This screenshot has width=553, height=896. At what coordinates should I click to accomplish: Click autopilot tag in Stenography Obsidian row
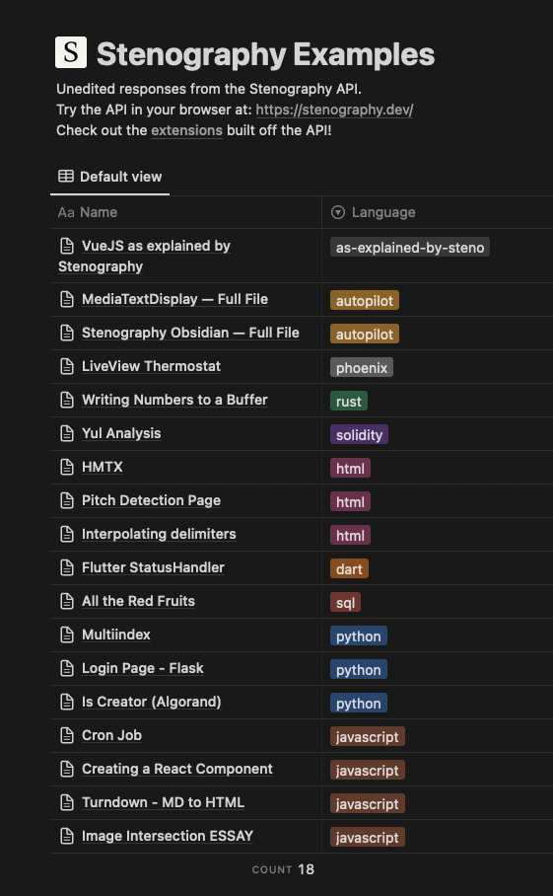[x=364, y=335]
